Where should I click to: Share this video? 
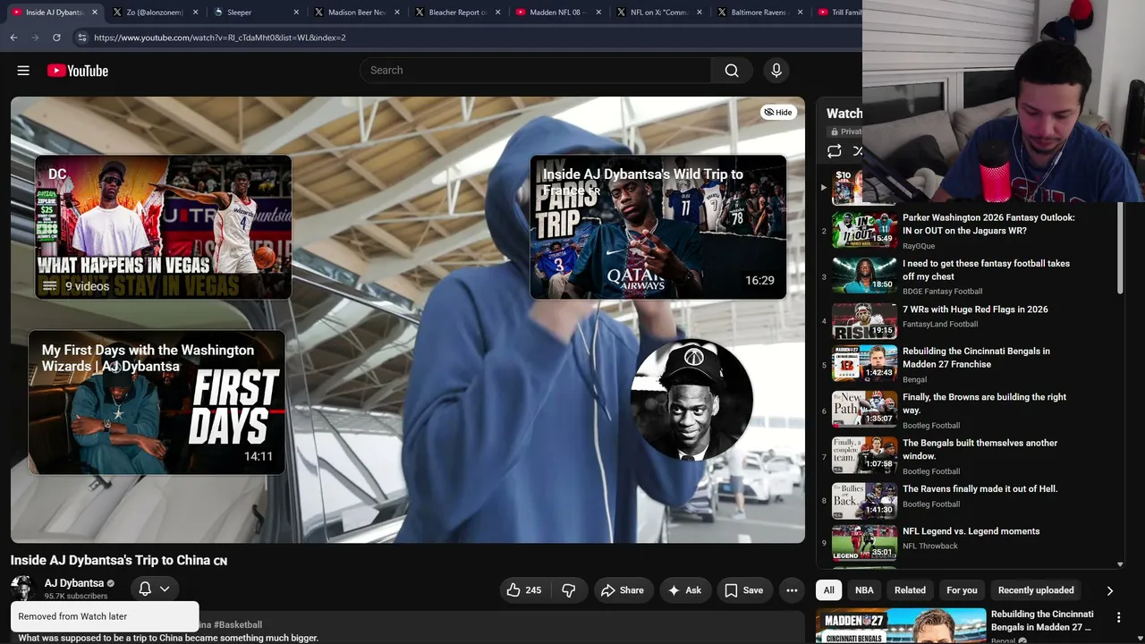623,590
